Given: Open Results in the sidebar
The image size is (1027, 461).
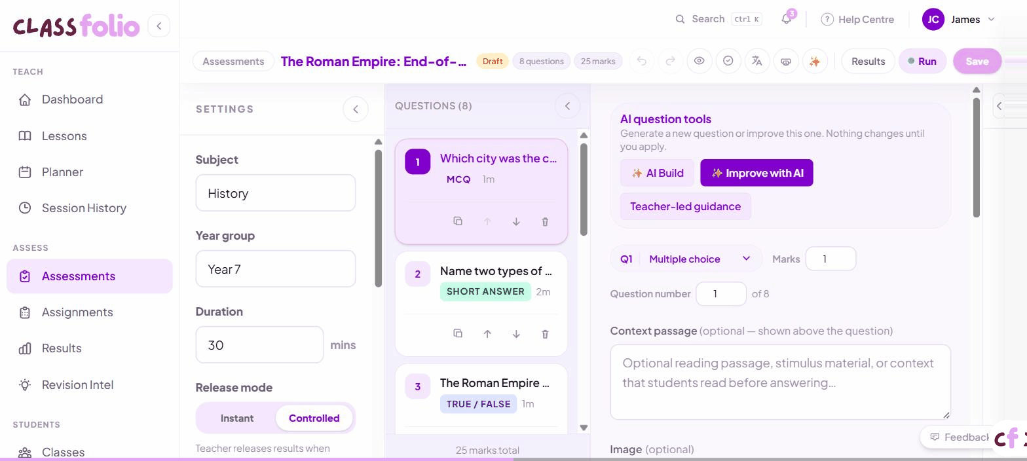Looking at the screenshot, I should pyautogui.click(x=90, y=348).
